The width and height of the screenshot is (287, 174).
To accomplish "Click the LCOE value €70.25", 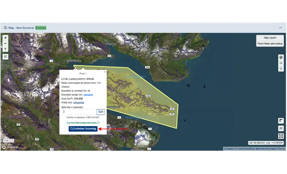I will [x=90, y=79].
